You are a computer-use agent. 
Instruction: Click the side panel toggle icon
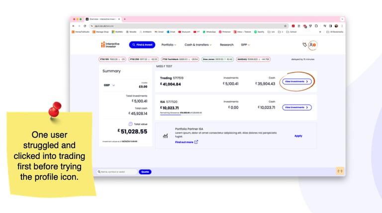(x=330, y=26)
